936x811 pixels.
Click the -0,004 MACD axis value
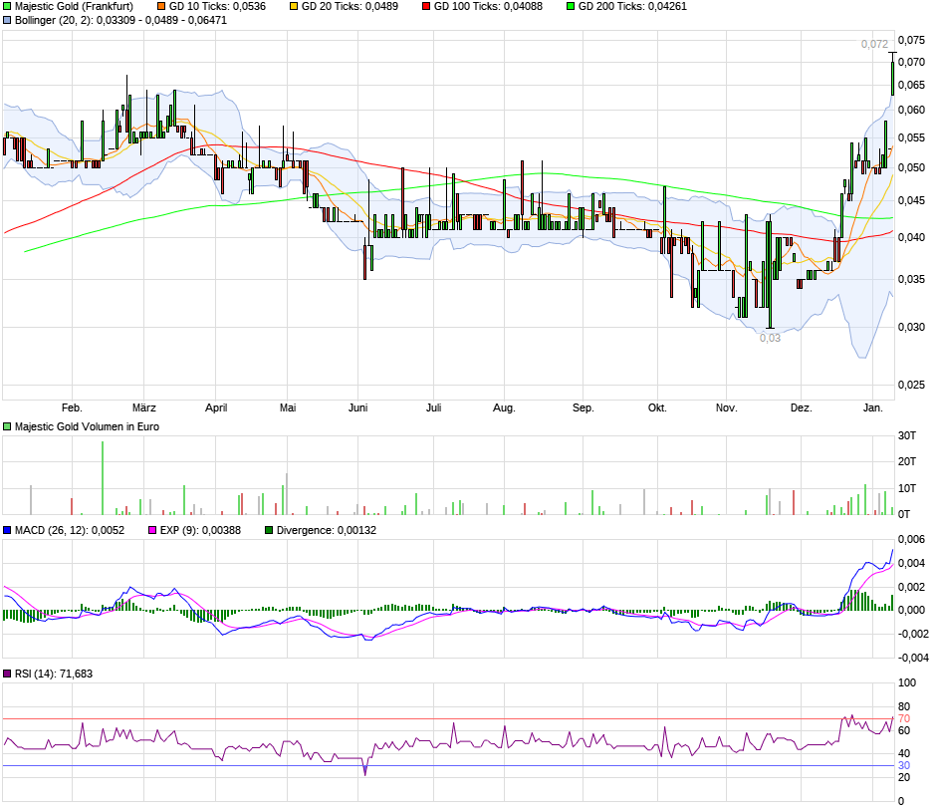coord(913,659)
